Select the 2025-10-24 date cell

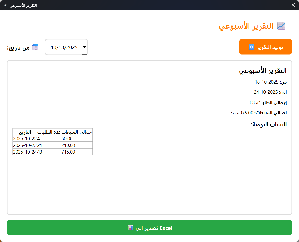pyautogui.click(x=25, y=152)
